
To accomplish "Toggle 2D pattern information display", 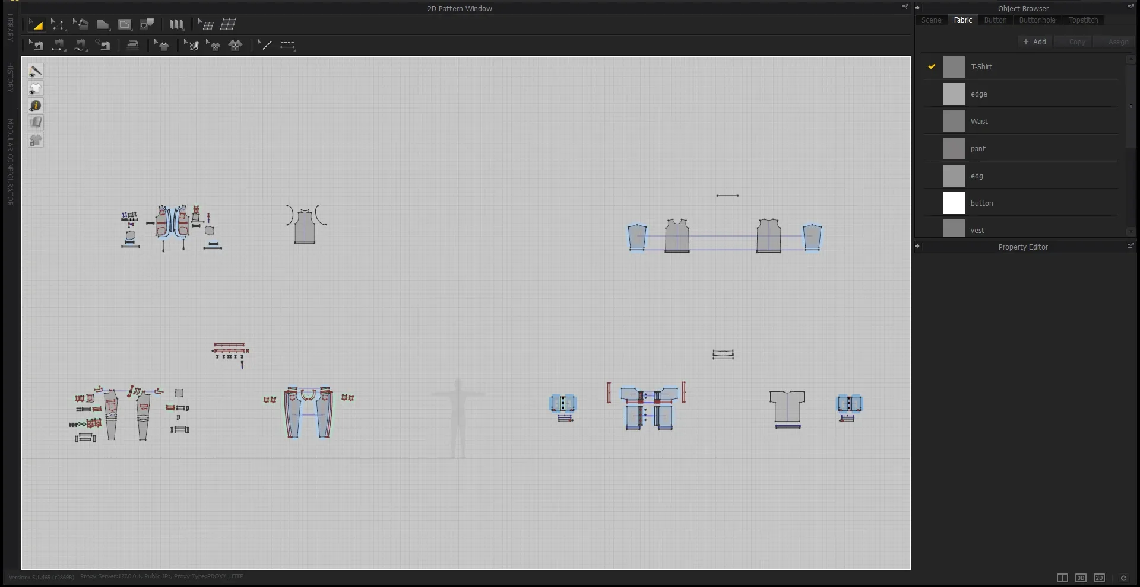I will coord(36,106).
